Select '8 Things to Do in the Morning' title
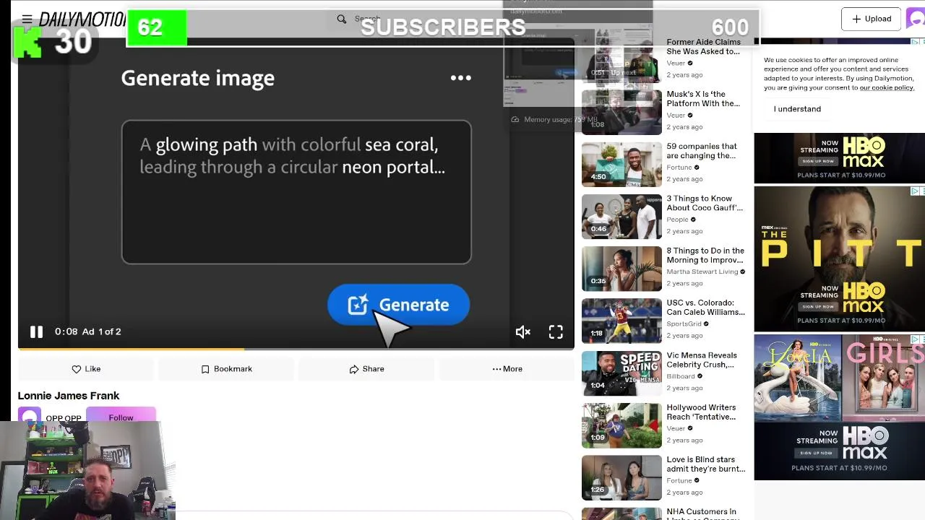 705,256
